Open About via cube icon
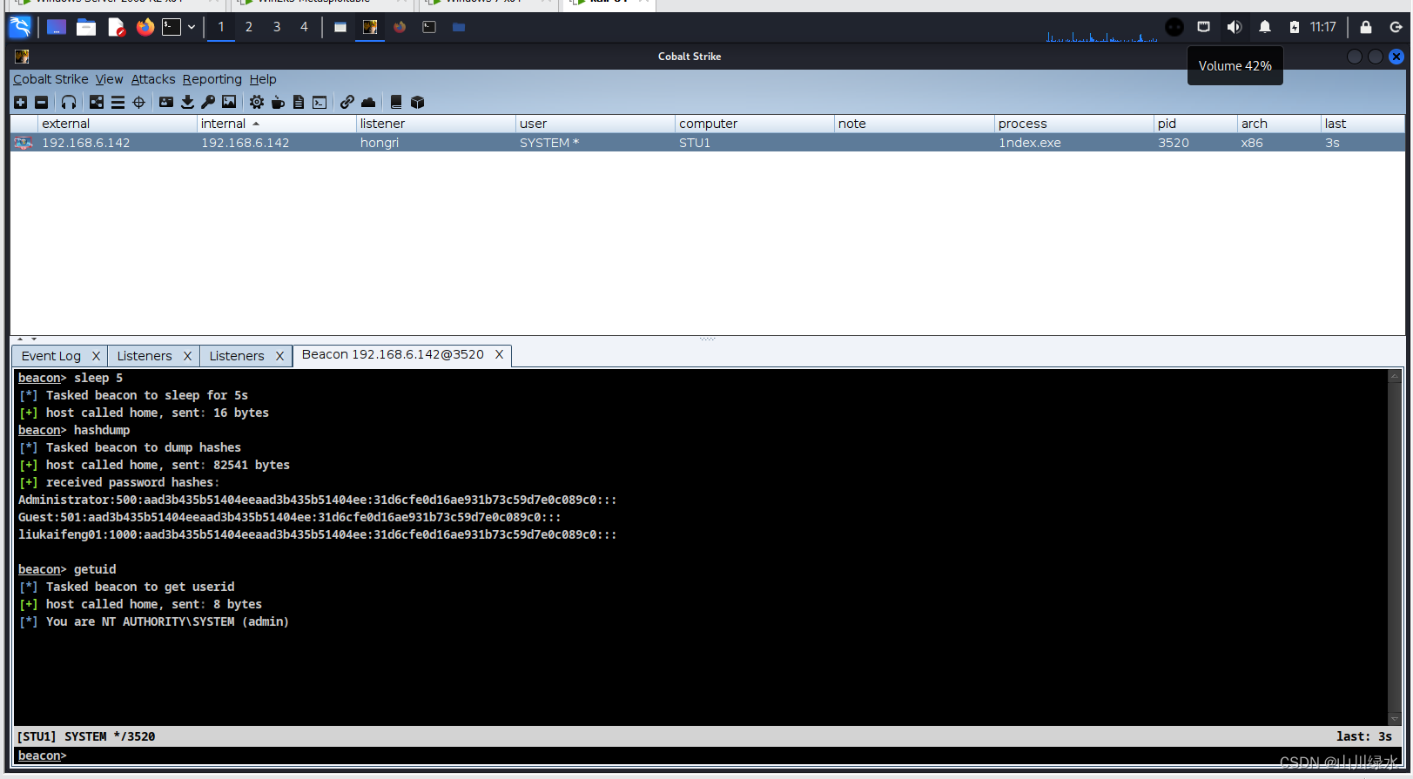 click(x=417, y=102)
